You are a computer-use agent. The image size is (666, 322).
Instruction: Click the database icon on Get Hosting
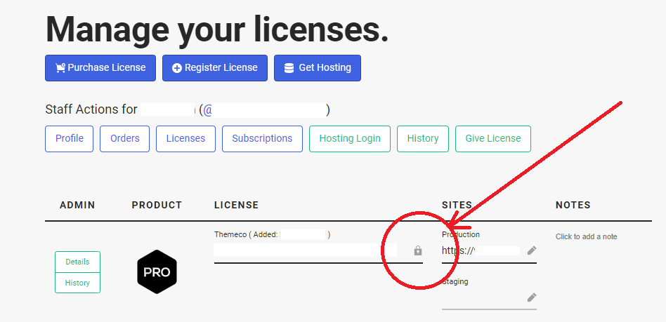pyautogui.click(x=289, y=68)
